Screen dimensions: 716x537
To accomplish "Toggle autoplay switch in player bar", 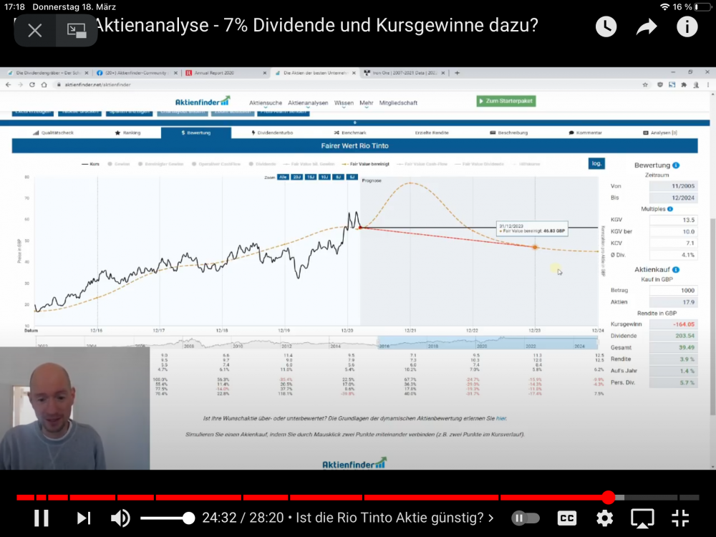I will pyautogui.click(x=525, y=518).
